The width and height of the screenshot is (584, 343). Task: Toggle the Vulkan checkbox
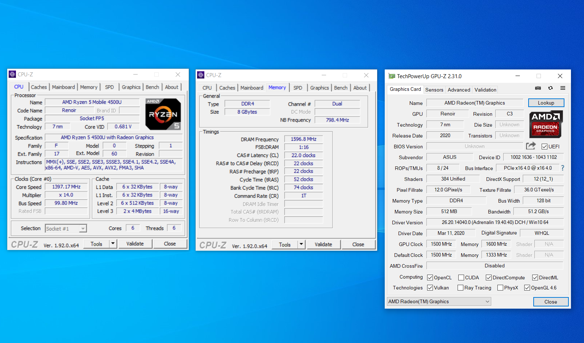(x=430, y=288)
